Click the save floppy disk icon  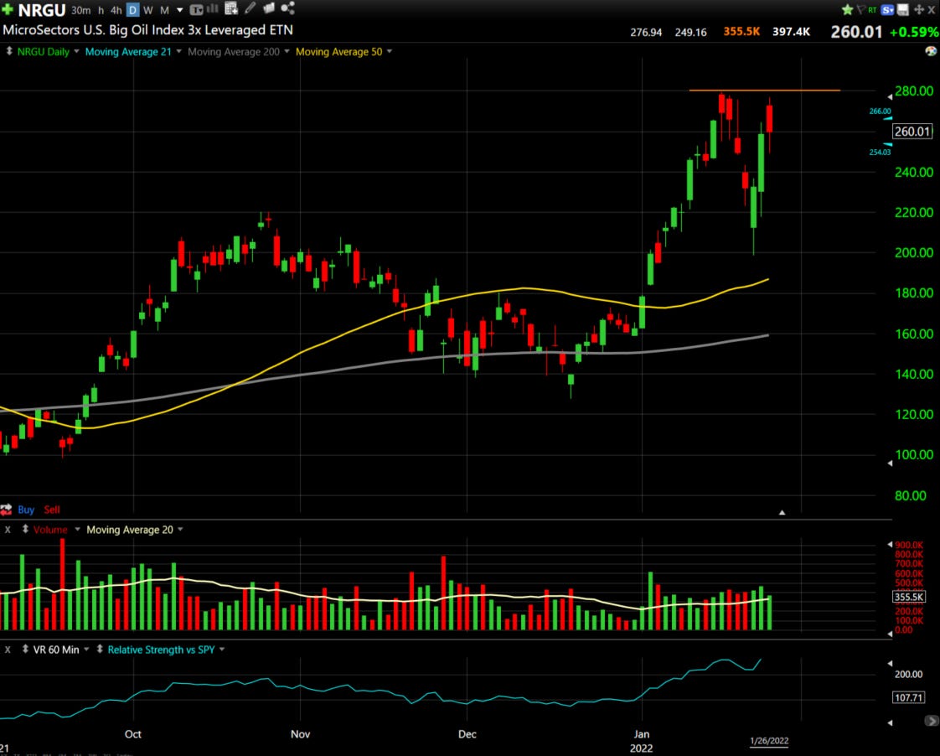pyautogui.click(x=903, y=9)
